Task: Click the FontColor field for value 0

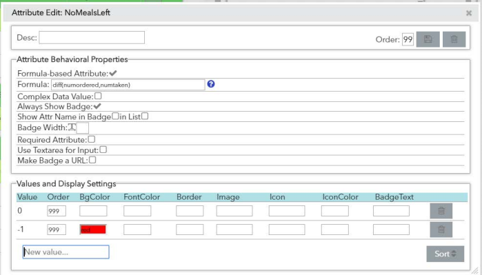Action: [x=137, y=211]
